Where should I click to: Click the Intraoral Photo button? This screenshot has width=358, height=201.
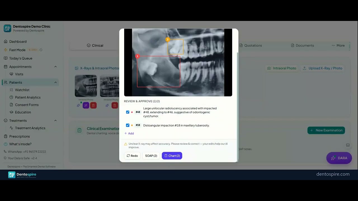coord(282,68)
